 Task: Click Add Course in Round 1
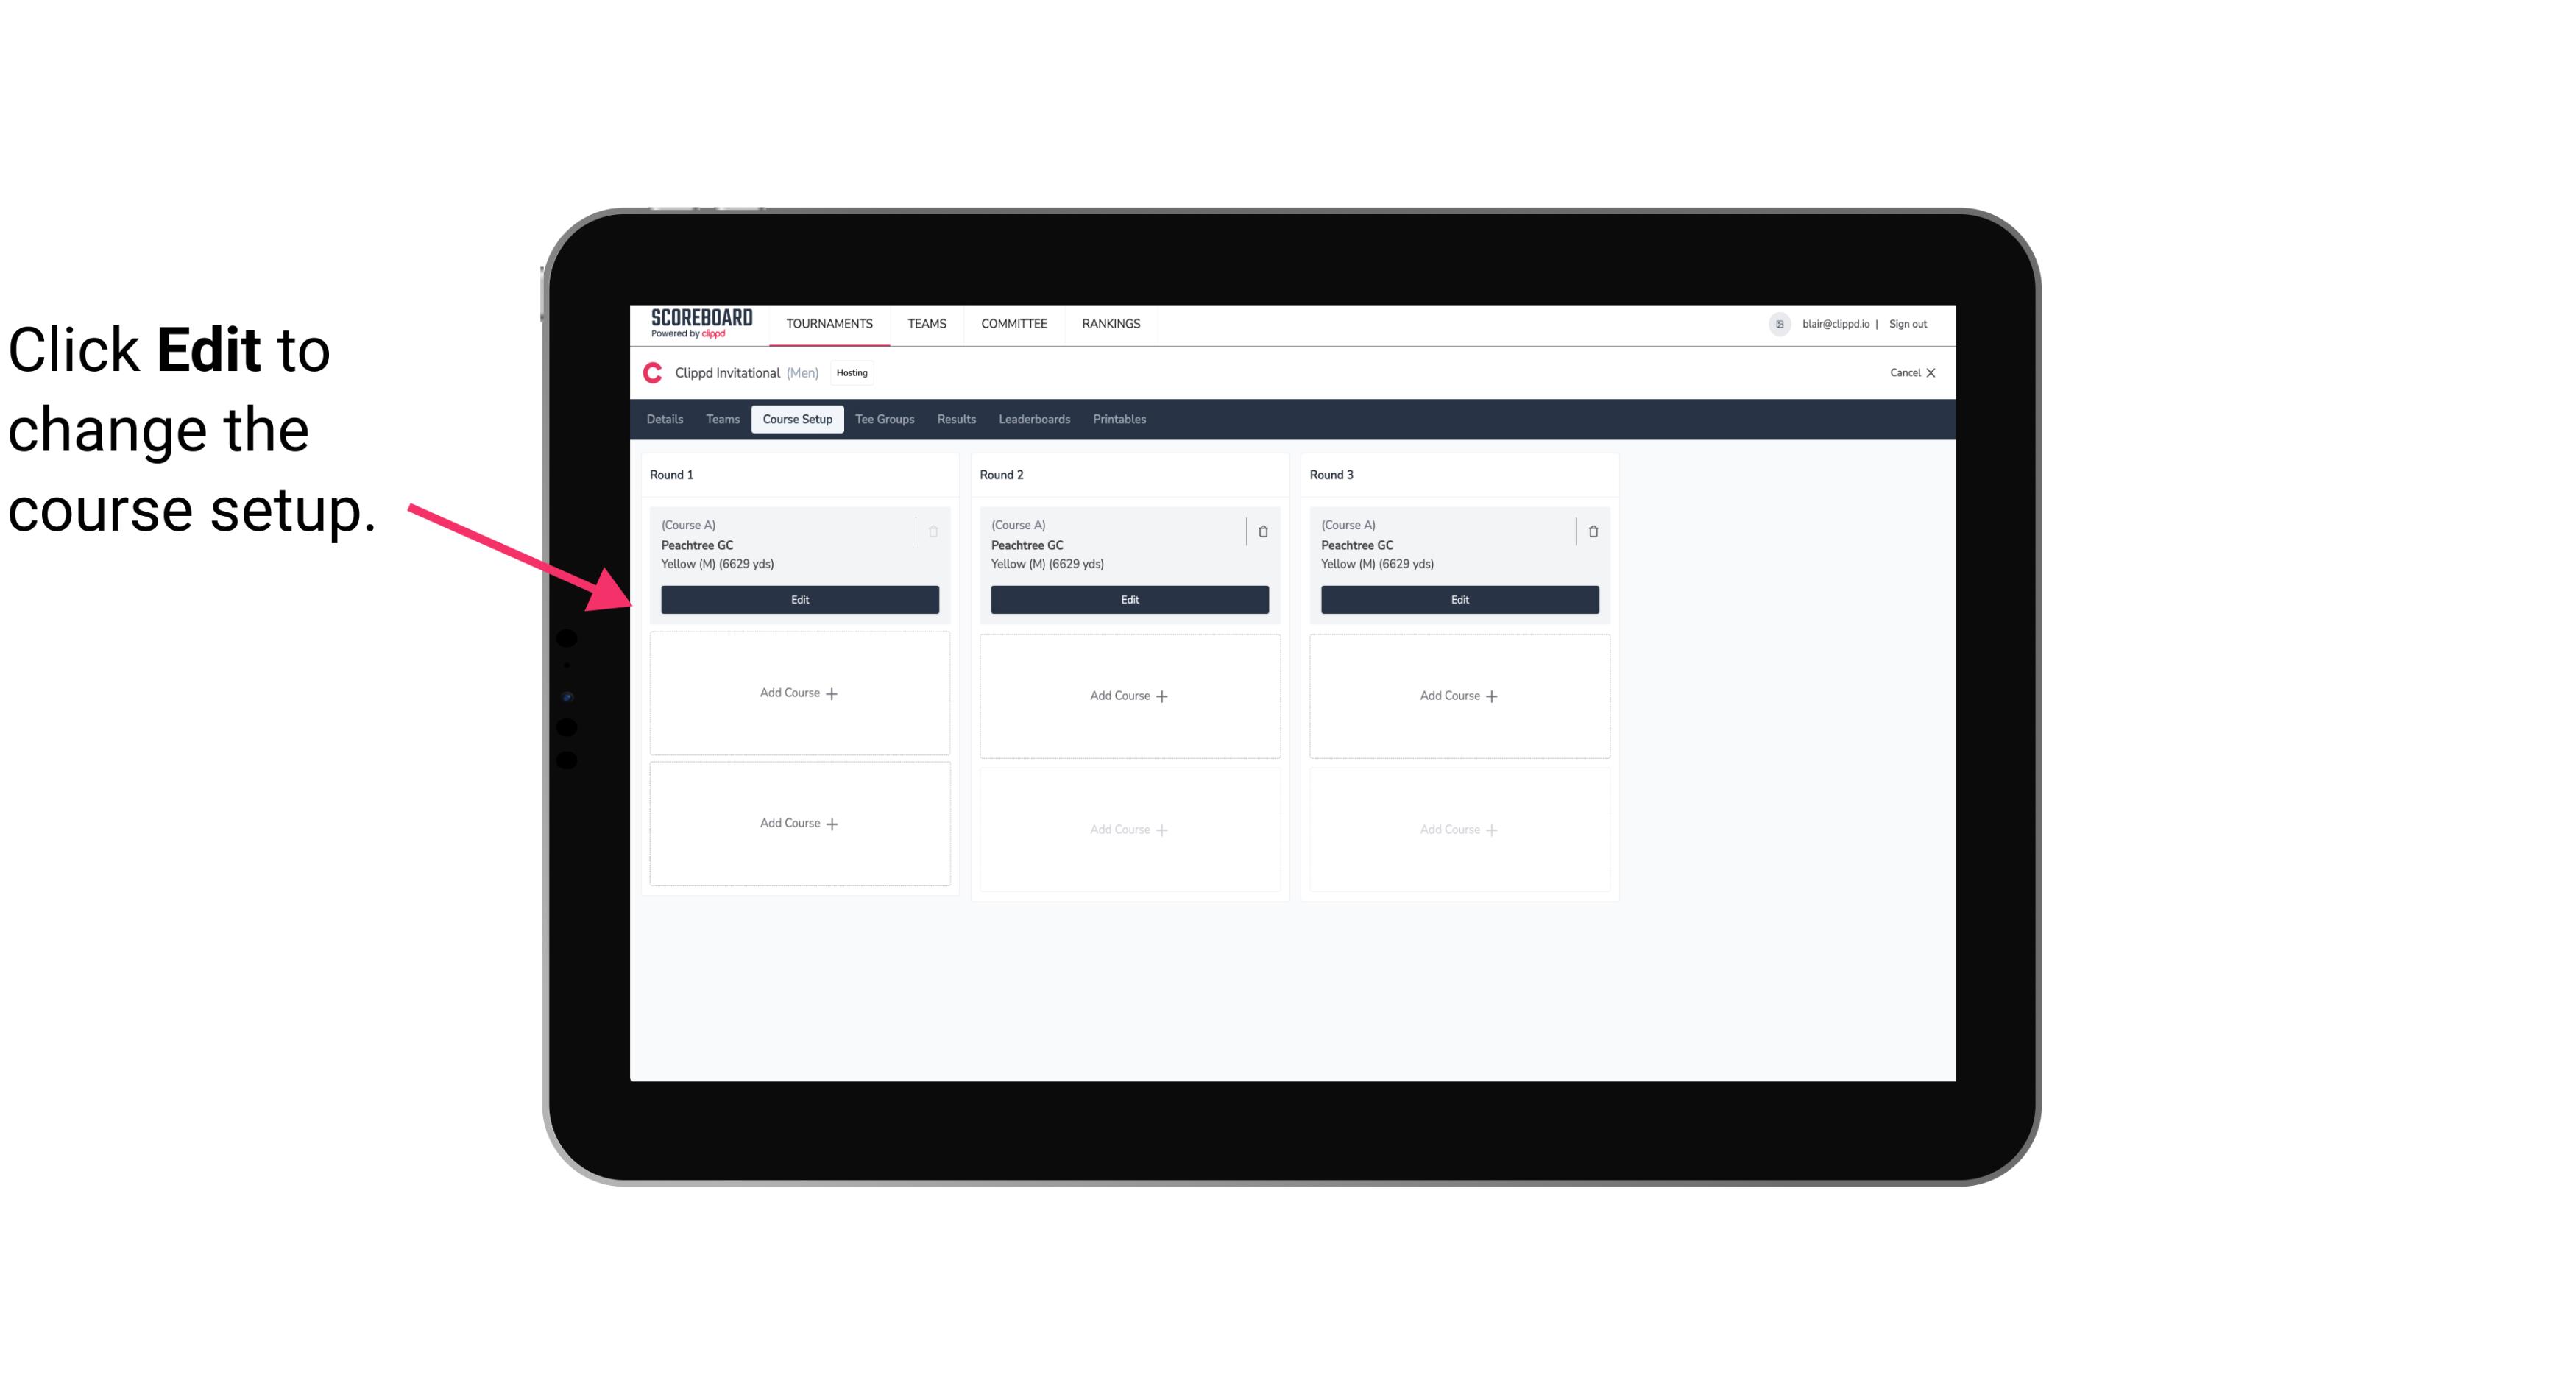[799, 693]
